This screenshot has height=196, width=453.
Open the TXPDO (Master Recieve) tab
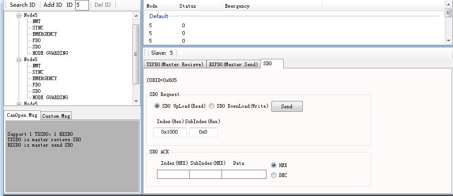click(x=175, y=64)
